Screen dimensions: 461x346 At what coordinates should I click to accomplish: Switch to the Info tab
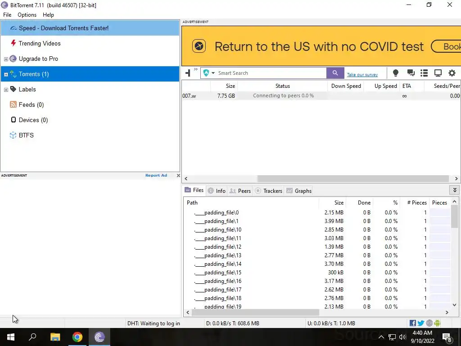click(x=217, y=191)
